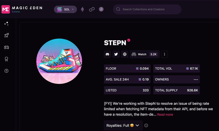
Task: Open the three-dot more options menu
Action: pyautogui.click(x=164, y=54)
